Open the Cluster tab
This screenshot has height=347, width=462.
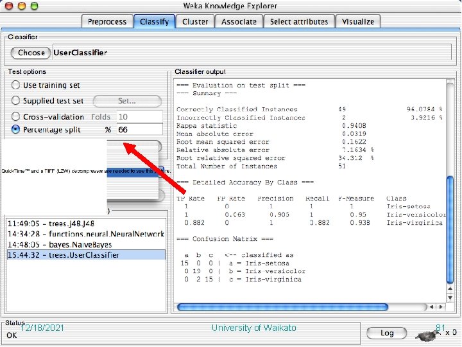pyautogui.click(x=195, y=22)
